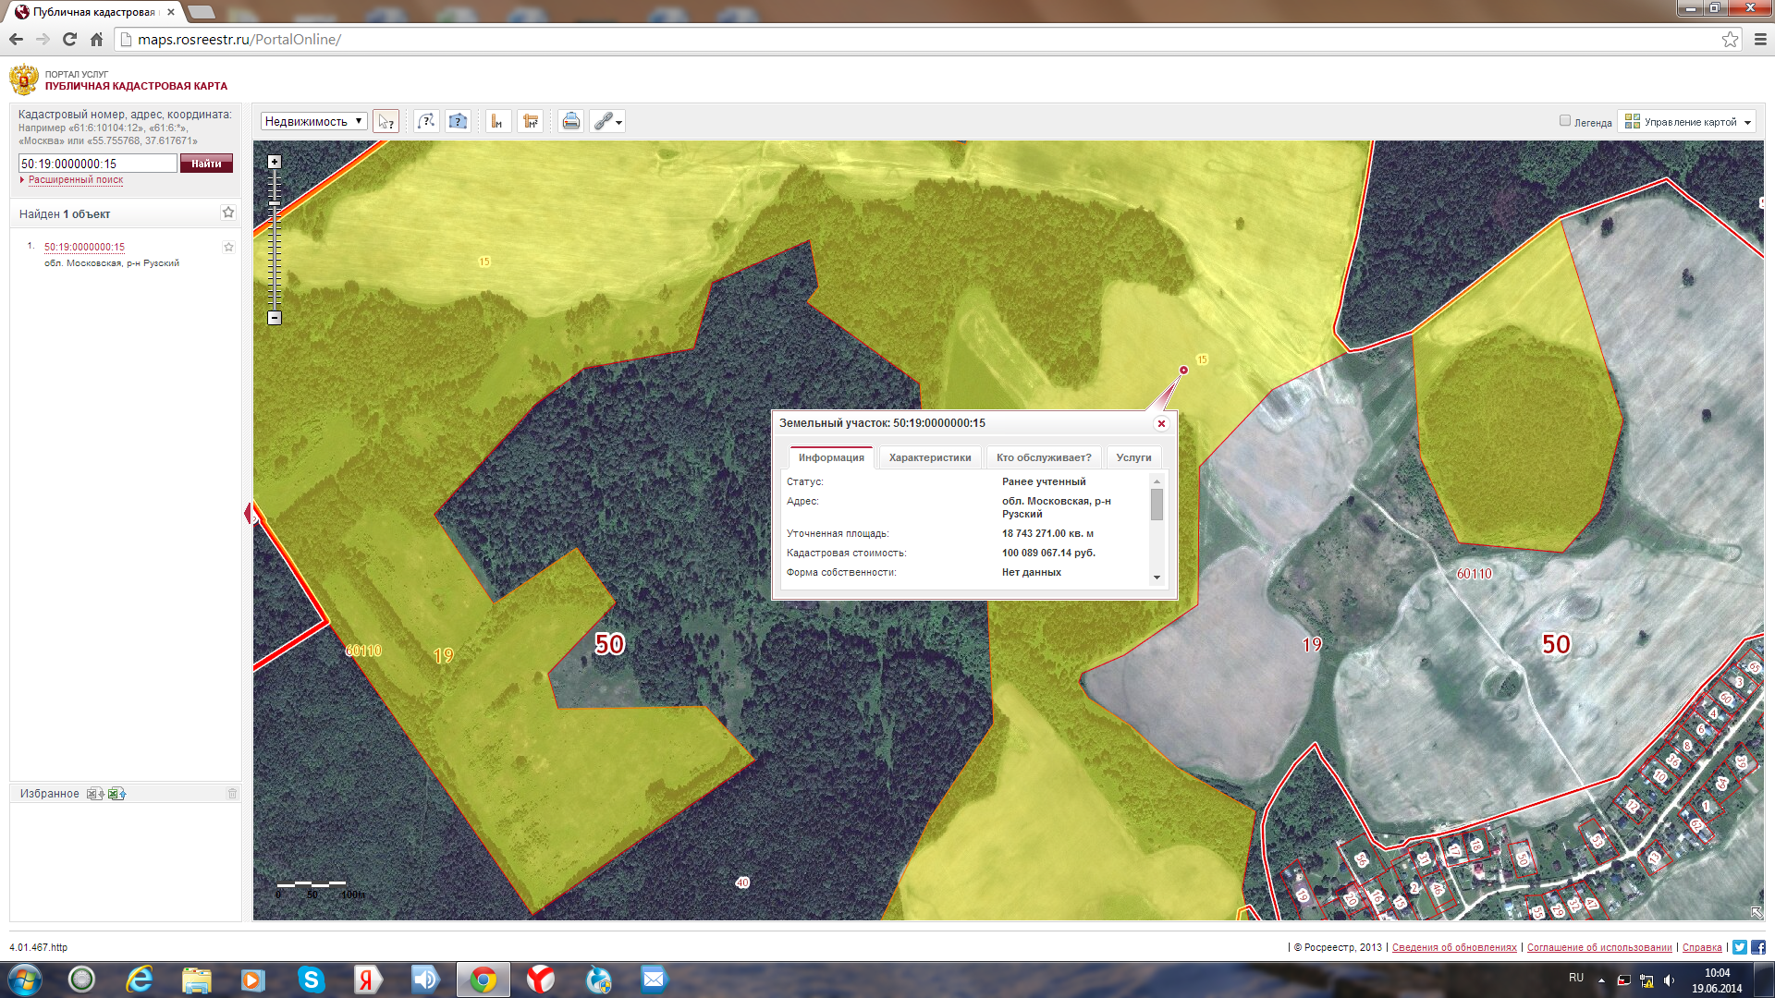
Task: Open the Услуги tab
Action: 1133,457
